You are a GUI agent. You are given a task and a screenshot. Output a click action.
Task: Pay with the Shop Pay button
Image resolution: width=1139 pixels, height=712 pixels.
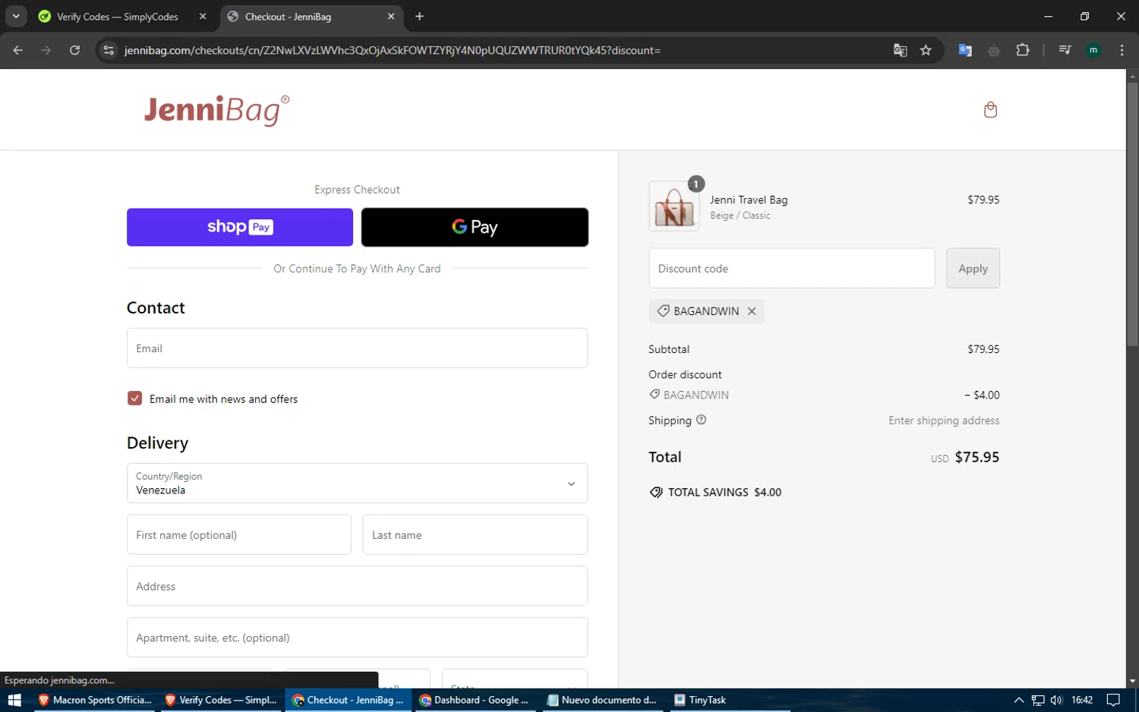(x=240, y=227)
